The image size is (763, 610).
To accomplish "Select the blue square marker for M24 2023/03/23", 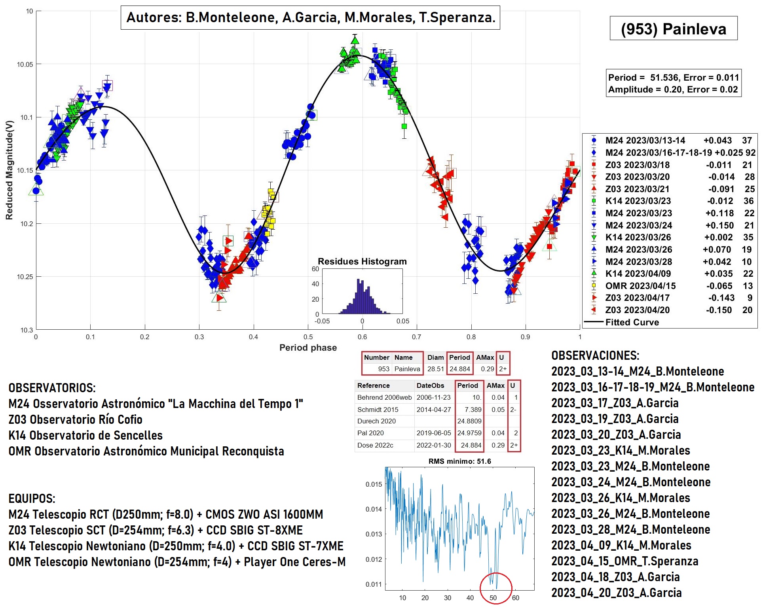I will (x=594, y=213).
